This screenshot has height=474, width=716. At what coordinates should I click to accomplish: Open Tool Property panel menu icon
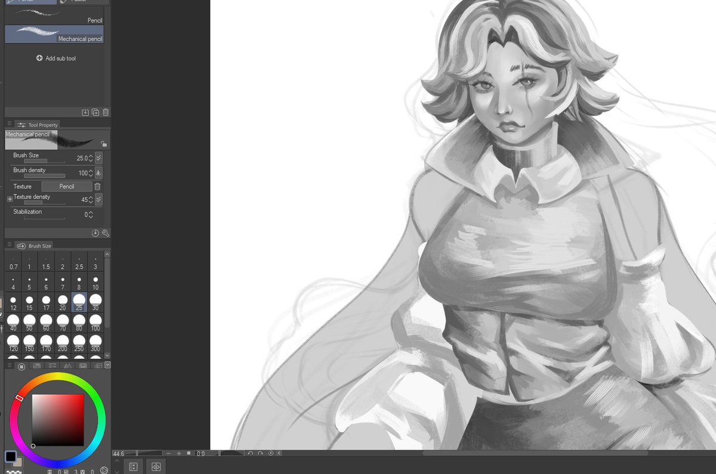(x=9, y=124)
